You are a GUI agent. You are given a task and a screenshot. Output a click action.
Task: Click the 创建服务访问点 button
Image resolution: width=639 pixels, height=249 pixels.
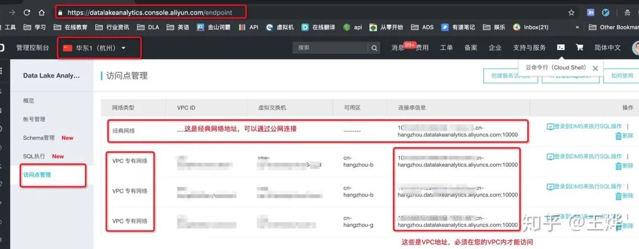510,76
